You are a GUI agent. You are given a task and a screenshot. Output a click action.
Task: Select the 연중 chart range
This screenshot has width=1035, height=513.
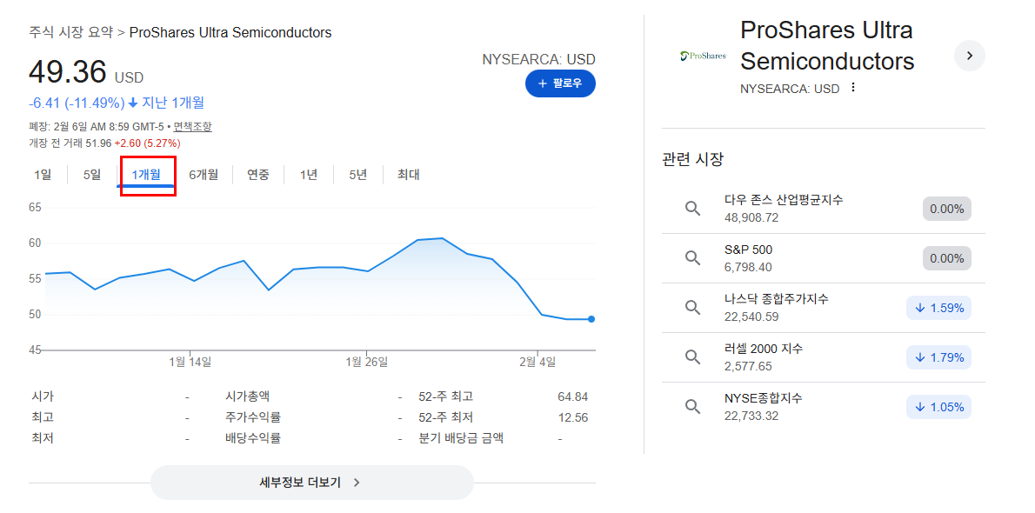(x=258, y=175)
